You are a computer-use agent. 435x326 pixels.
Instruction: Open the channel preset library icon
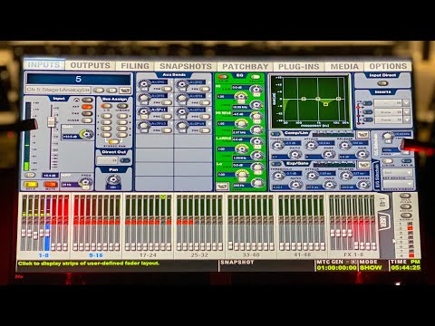[125, 90]
